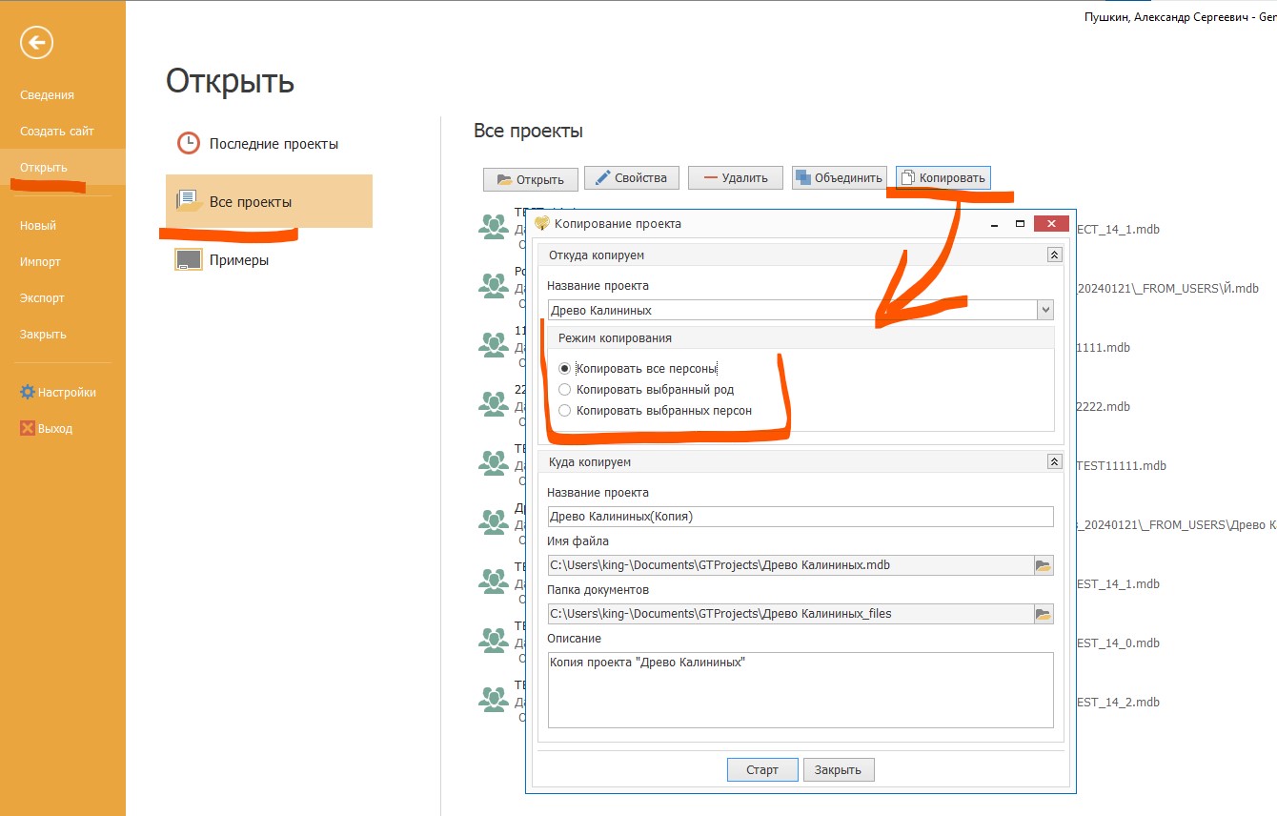Open the Название проекта dropdown list

click(1045, 310)
